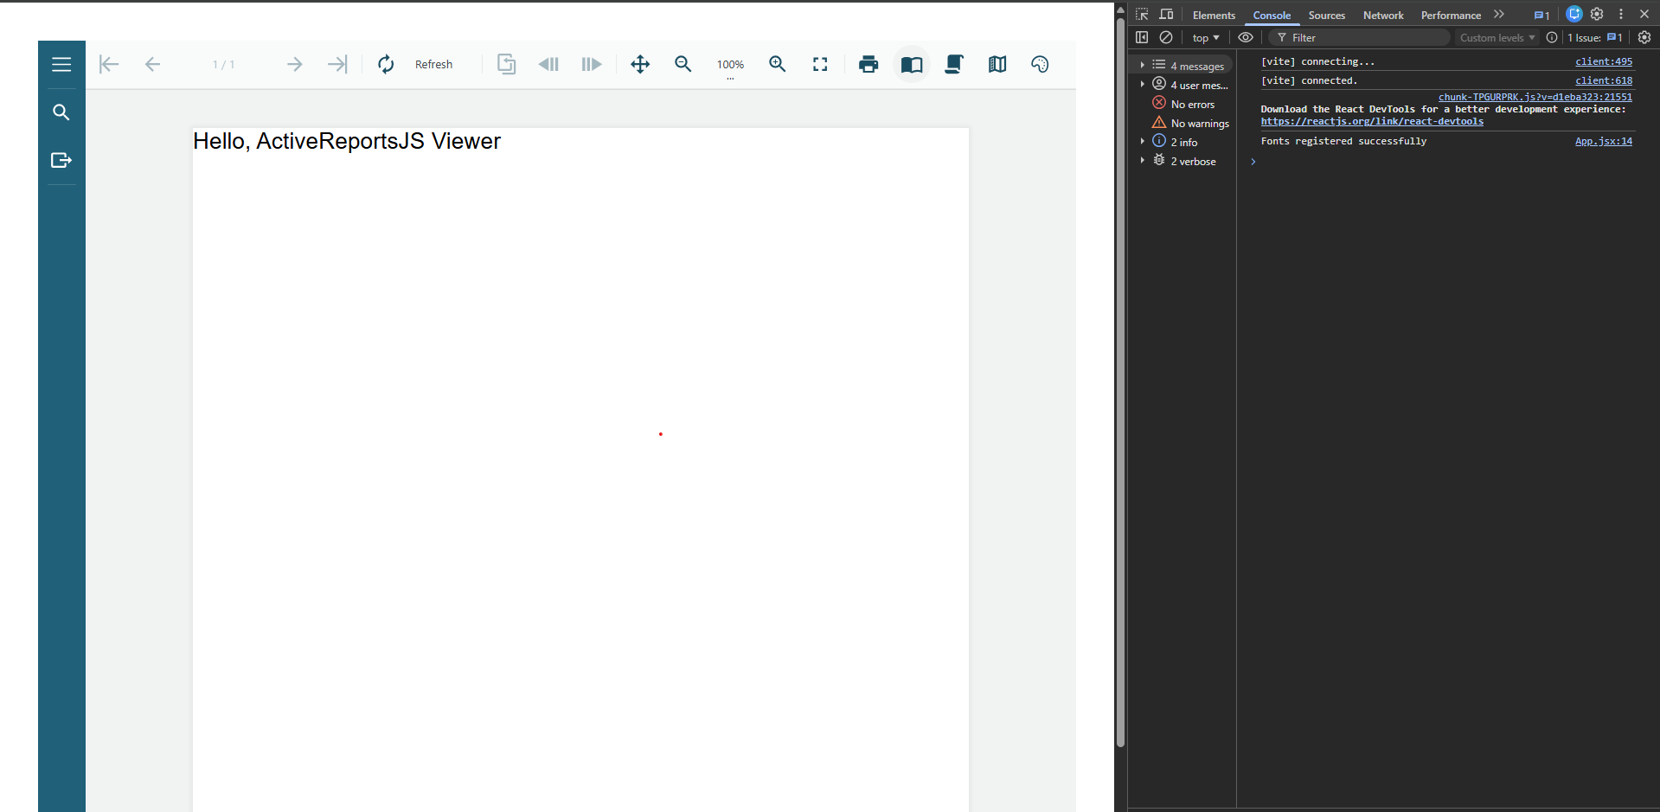This screenshot has width=1660, height=812.
Task: Expand the 4 messages group
Action: coord(1143,66)
